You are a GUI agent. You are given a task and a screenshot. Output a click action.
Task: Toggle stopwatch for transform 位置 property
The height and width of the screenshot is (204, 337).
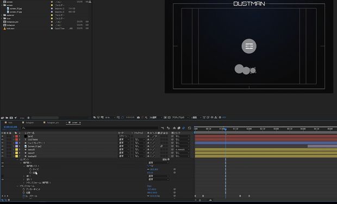23,193
